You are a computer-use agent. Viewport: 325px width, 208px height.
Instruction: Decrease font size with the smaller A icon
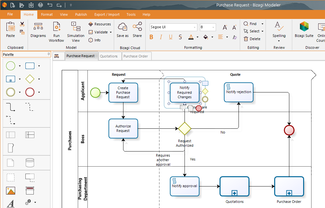click(234, 27)
